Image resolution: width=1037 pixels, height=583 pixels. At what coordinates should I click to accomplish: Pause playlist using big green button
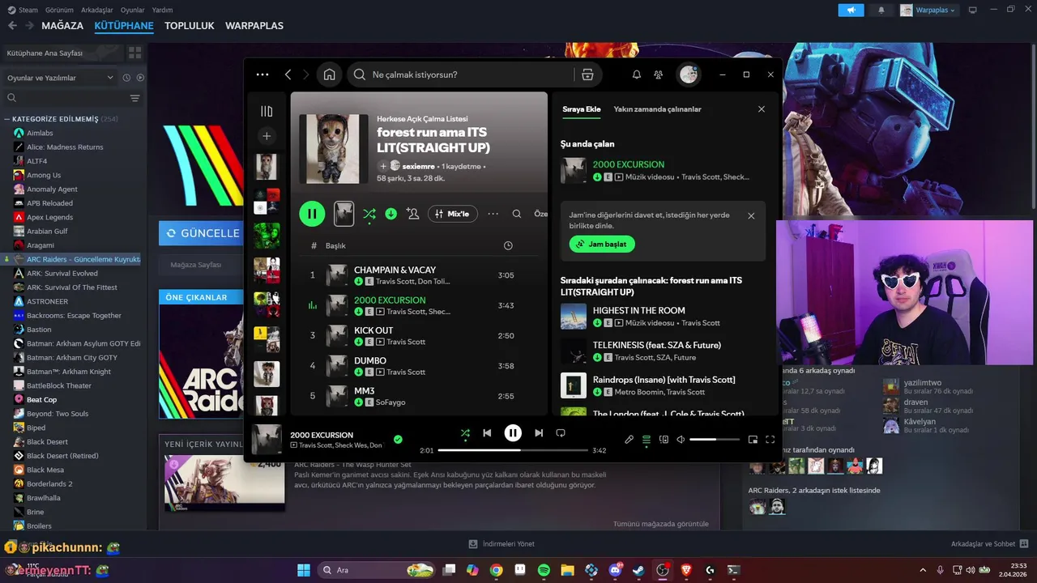click(x=312, y=214)
